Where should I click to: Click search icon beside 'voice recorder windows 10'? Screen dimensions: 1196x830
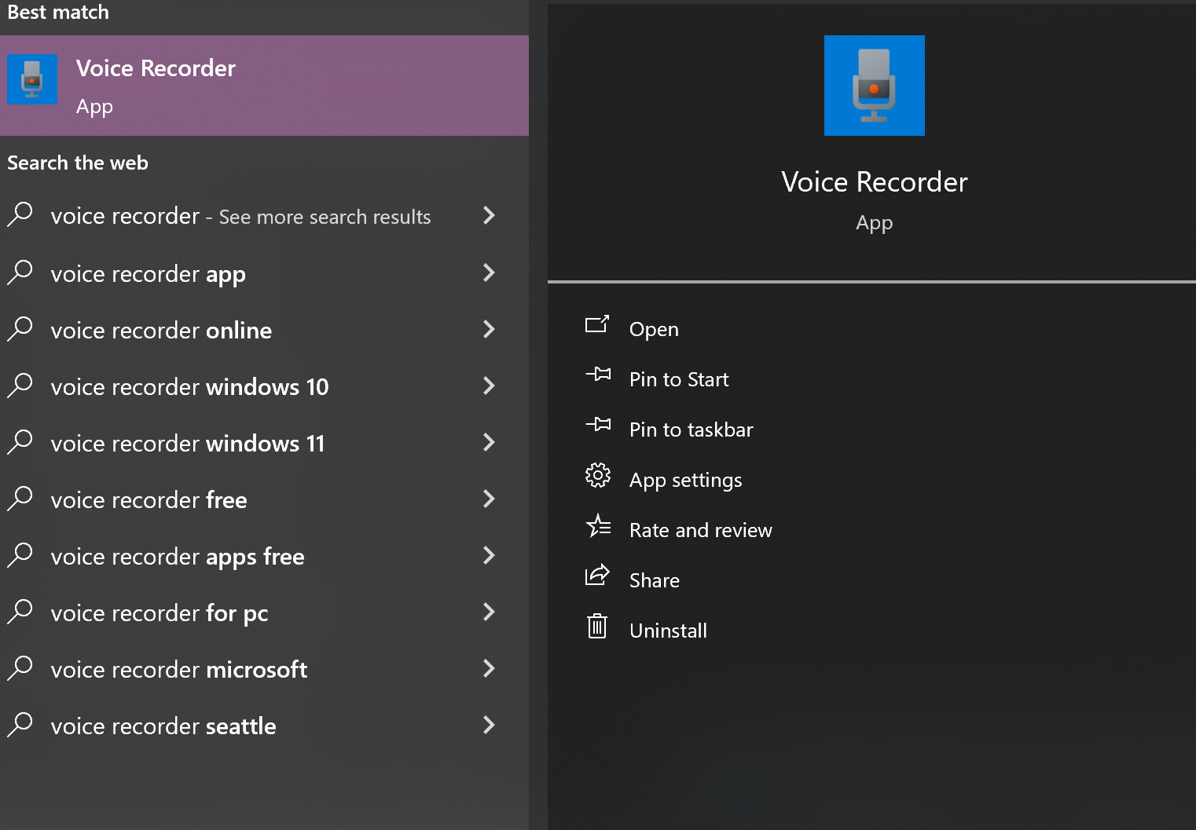tap(20, 386)
